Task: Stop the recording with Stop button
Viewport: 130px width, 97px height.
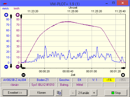Action: tap(116, 93)
